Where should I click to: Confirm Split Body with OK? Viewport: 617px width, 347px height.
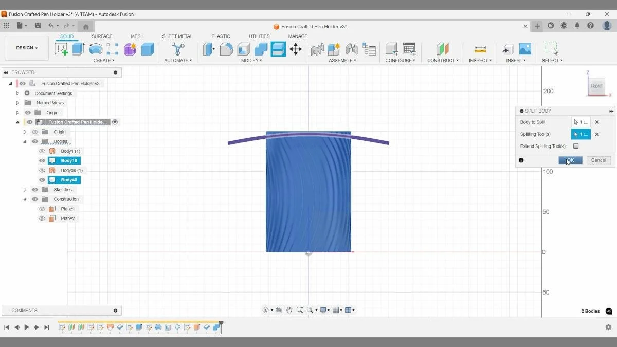click(570, 160)
